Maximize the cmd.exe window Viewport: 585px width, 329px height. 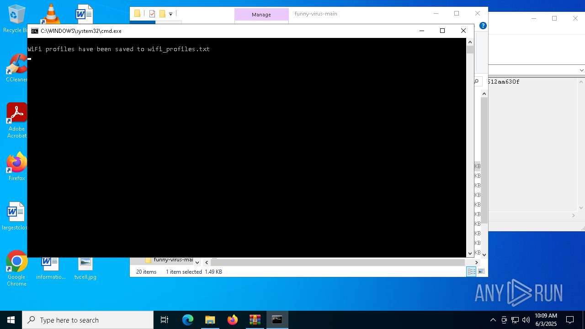pyautogui.click(x=442, y=31)
